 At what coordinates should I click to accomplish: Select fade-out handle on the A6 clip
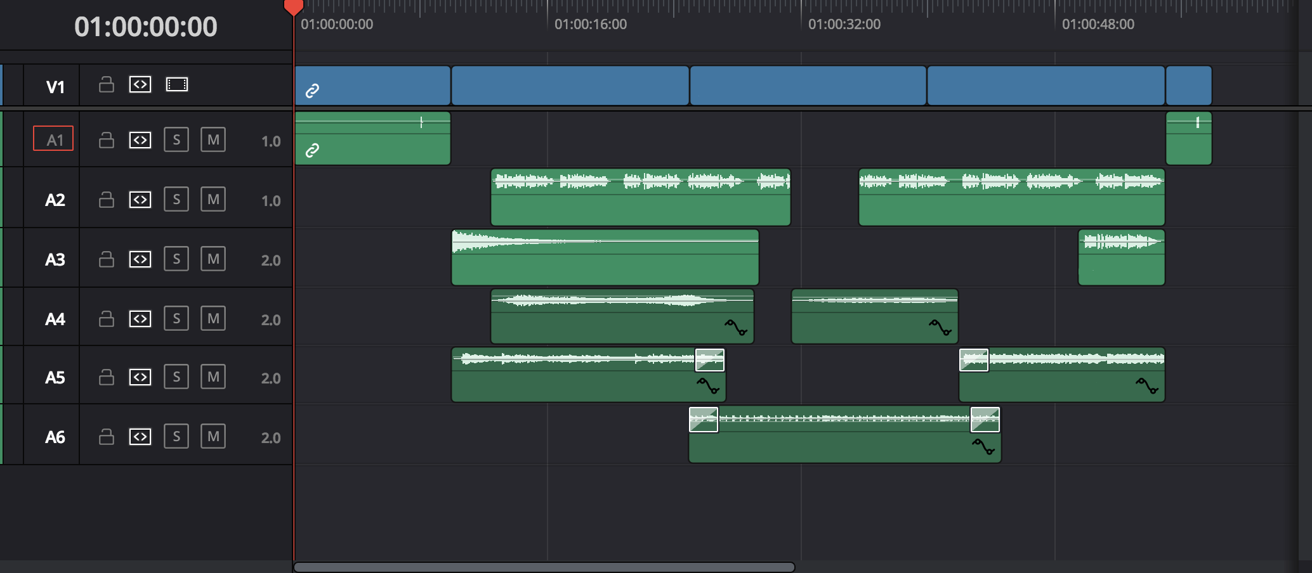coord(985,420)
